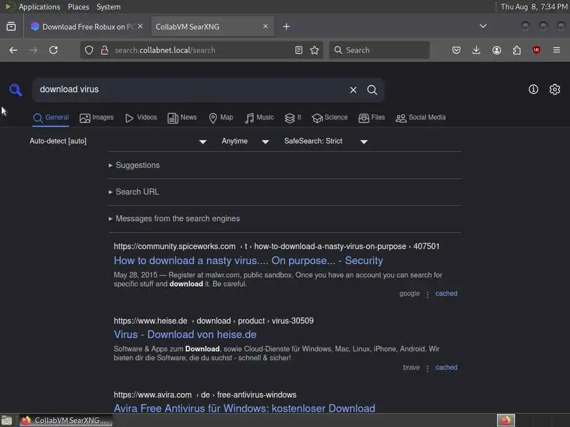Open the extensions puzzle icon

pyautogui.click(x=517, y=50)
